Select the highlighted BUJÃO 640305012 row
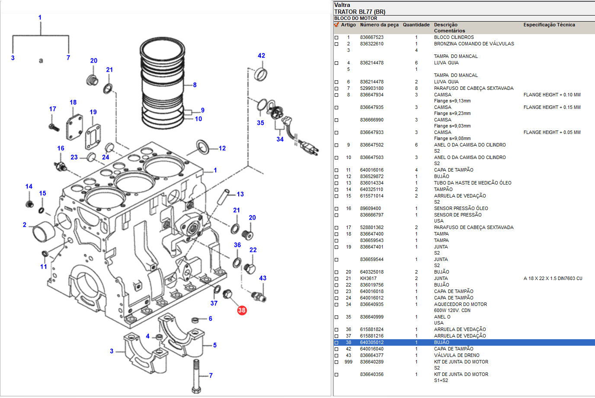 point(441,343)
